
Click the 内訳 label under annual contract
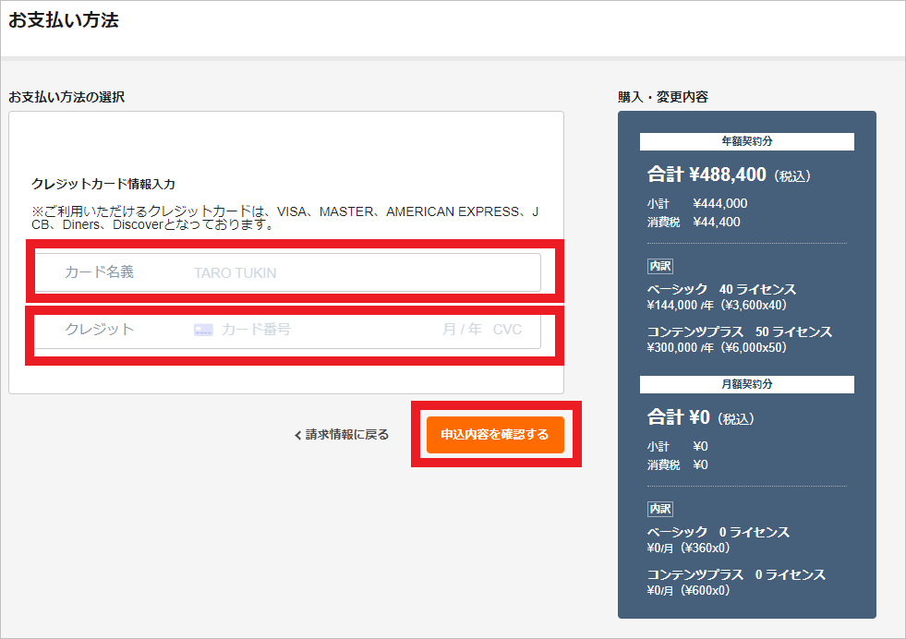click(x=659, y=266)
